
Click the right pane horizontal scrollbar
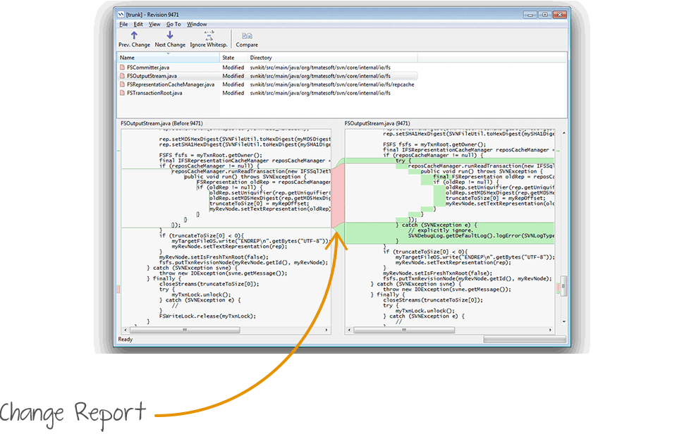[x=451, y=330]
